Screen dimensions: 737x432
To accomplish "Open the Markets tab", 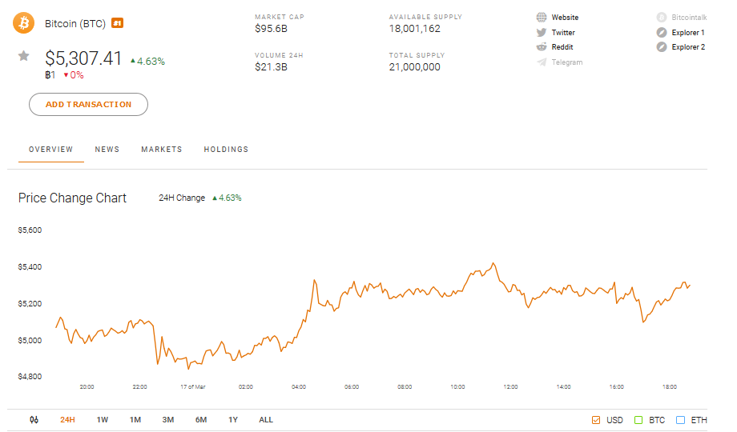I will (162, 150).
